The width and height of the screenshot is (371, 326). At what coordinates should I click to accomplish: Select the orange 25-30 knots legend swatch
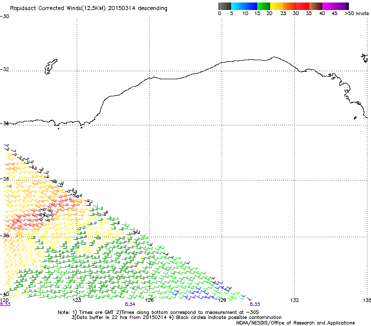coord(290,6)
